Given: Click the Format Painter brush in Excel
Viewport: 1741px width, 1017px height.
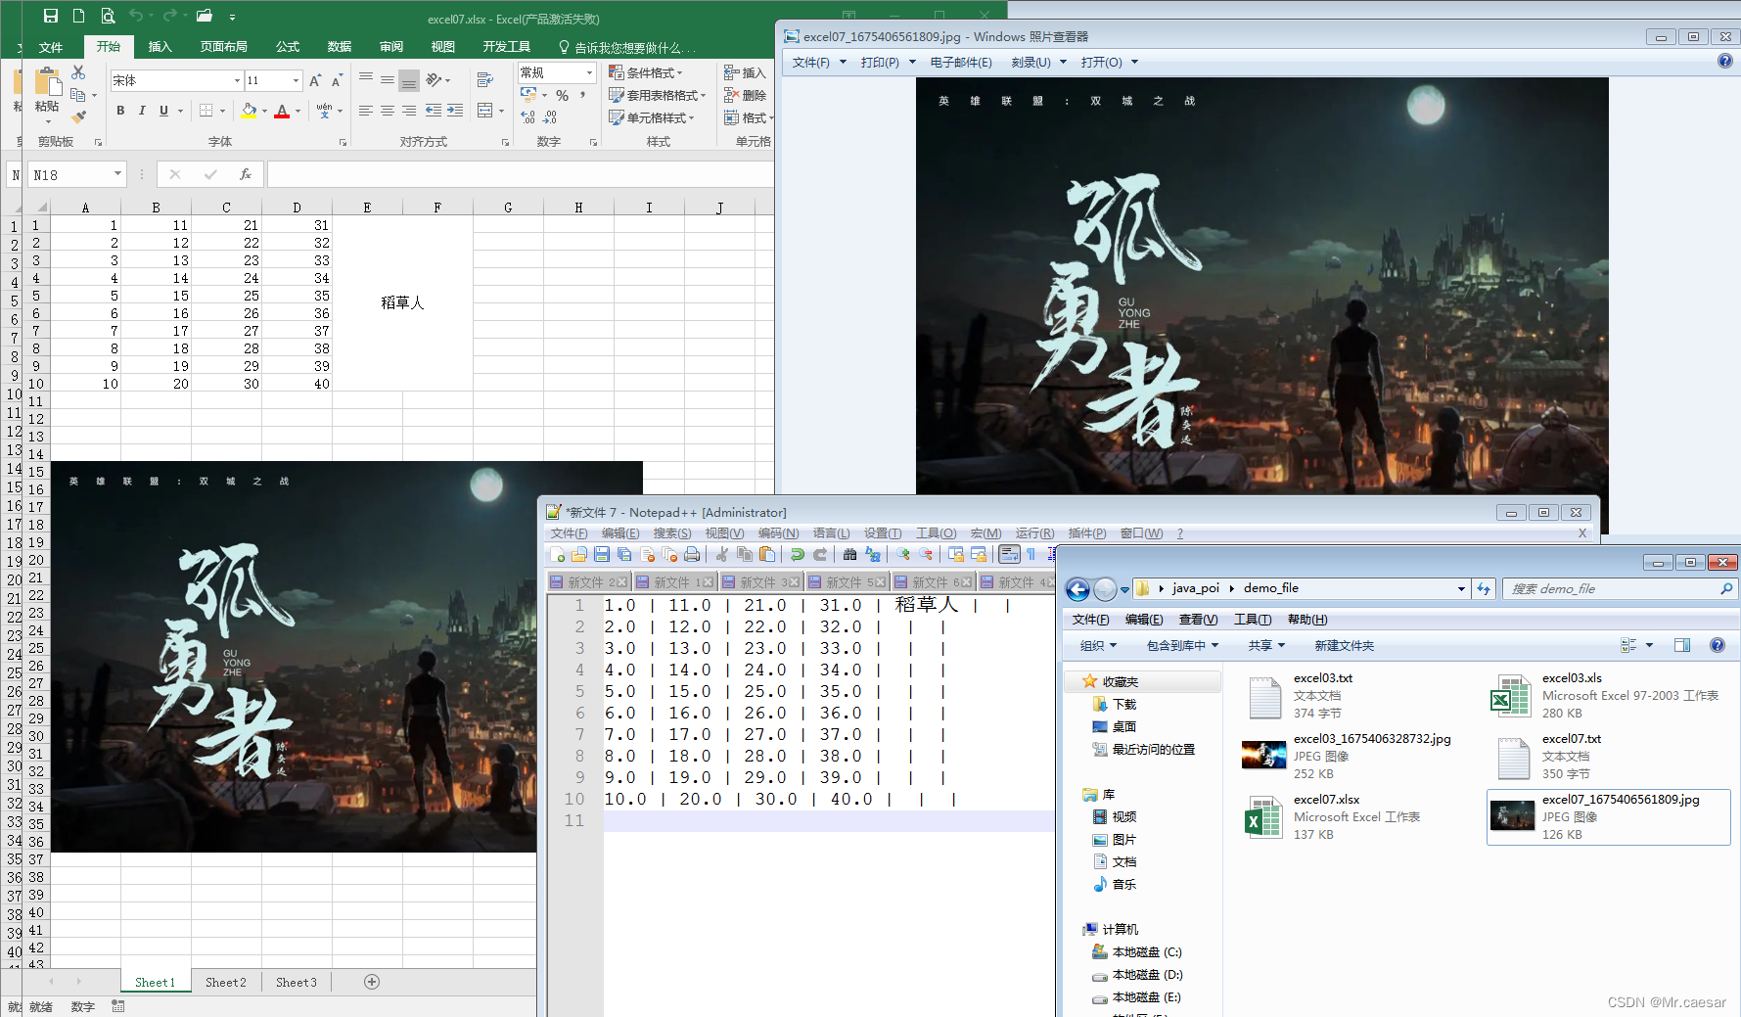Looking at the screenshot, I should pos(78,116).
